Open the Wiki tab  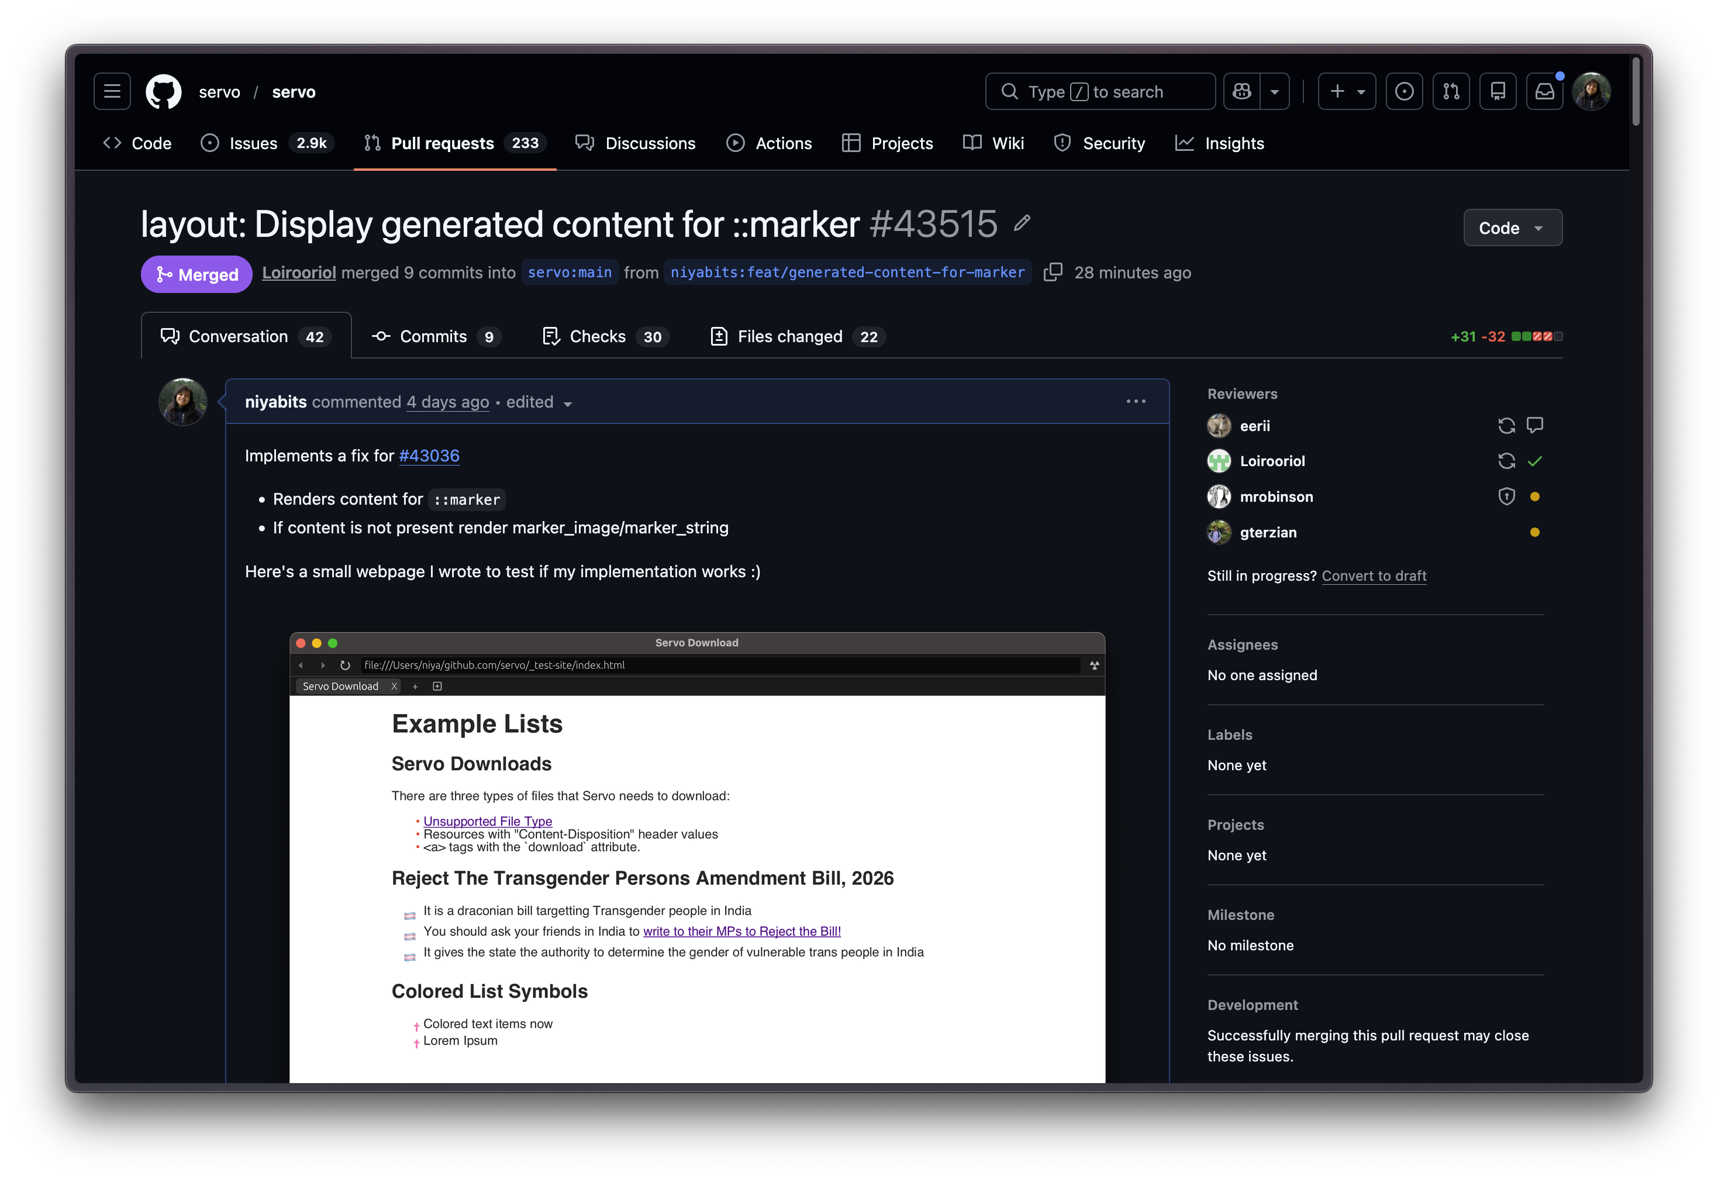click(x=993, y=143)
